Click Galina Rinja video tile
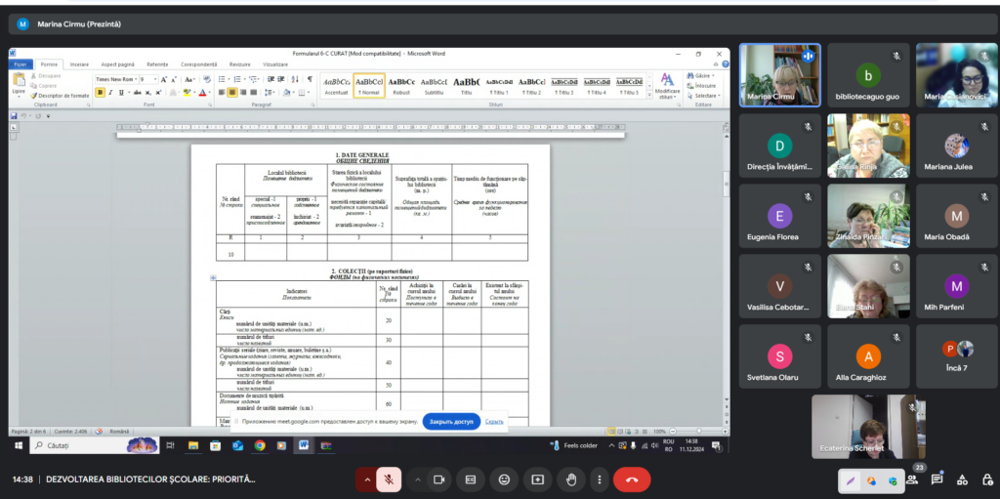The width and height of the screenshot is (1000, 499). click(868, 146)
